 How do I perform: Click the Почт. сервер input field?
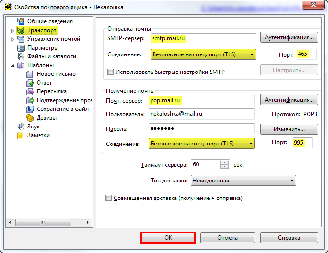click(202, 100)
